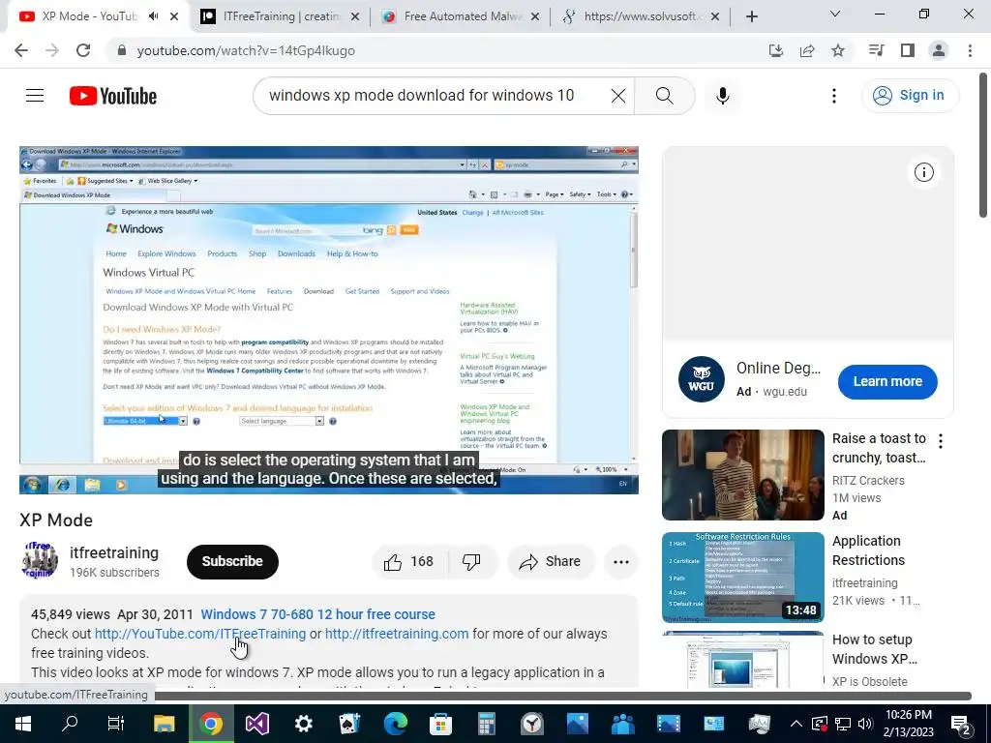Open itfreetraining channel avatar
This screenshot has height=743, width=991.
click(x=40, y=560)
